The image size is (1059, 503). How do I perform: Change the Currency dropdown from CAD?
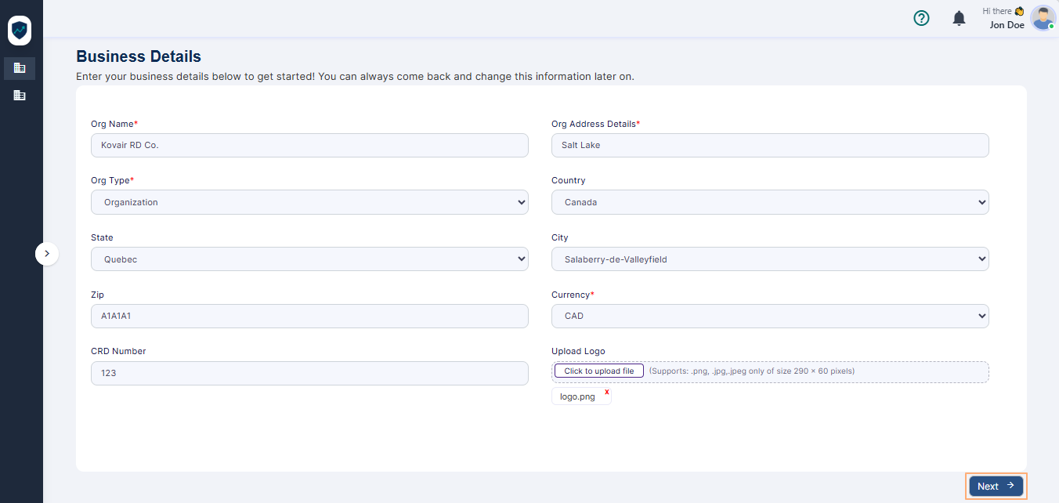click(x=770, y=317)
